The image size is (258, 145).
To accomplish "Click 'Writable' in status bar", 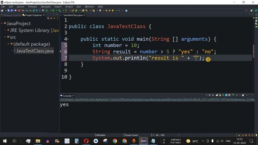I will point(101,135).
